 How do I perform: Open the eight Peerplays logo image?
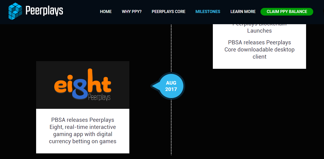(x=83, y=85)
